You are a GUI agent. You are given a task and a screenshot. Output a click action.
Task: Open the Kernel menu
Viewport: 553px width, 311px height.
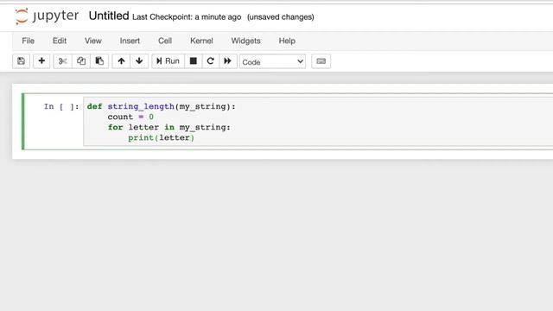201,41
